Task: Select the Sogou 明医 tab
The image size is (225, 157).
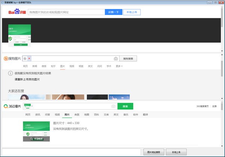Action: (x=81, y=66)
